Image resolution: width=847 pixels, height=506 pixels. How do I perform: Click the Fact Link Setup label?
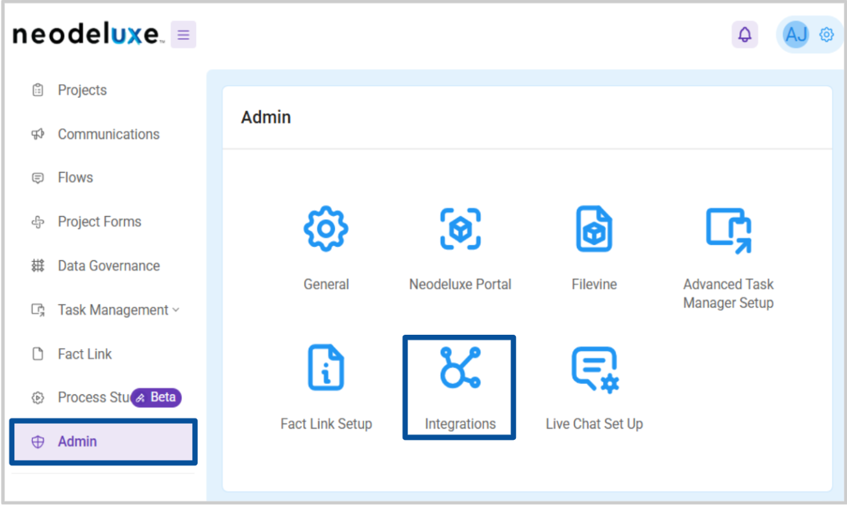326,424
